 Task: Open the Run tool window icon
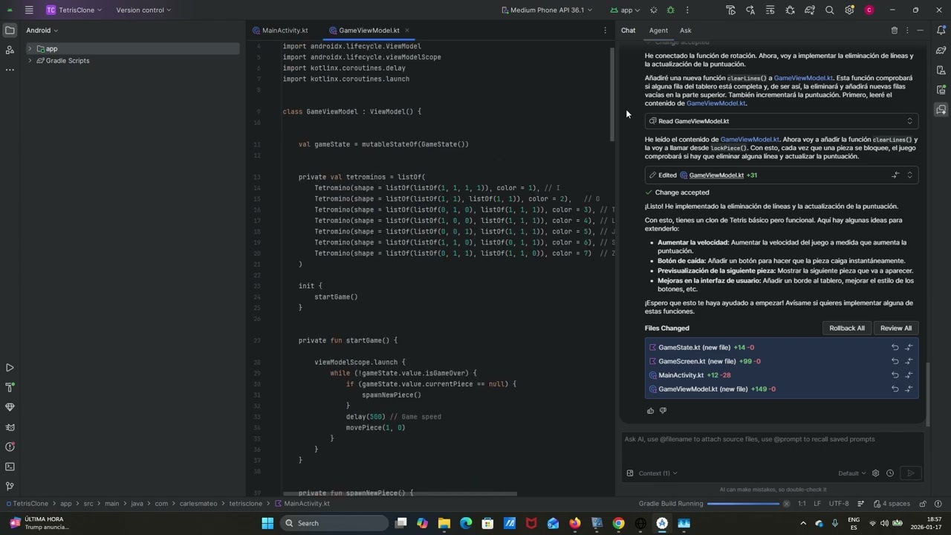coord(10,368)
